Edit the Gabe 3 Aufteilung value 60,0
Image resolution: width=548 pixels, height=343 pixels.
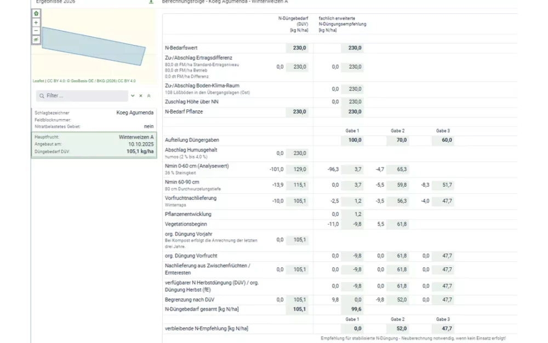coord(443,140)
